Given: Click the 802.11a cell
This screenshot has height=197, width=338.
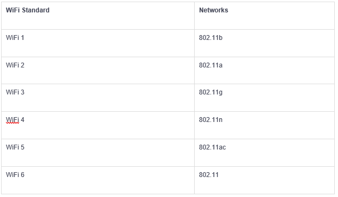Looking at the screenshot, I should (264, 71).
